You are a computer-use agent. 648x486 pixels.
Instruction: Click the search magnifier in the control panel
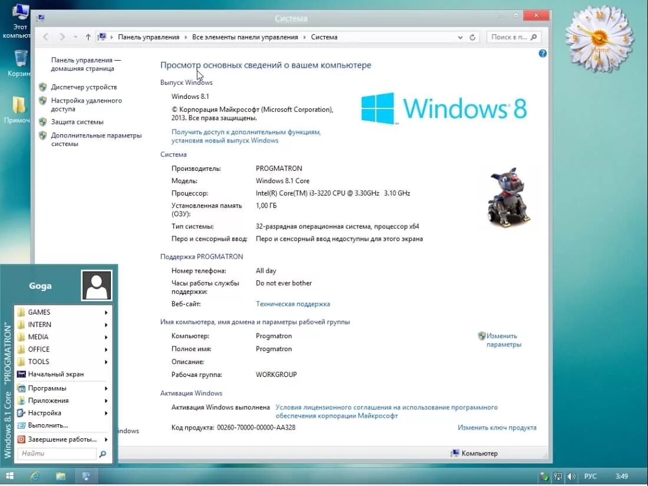click(x=534, y=37)
